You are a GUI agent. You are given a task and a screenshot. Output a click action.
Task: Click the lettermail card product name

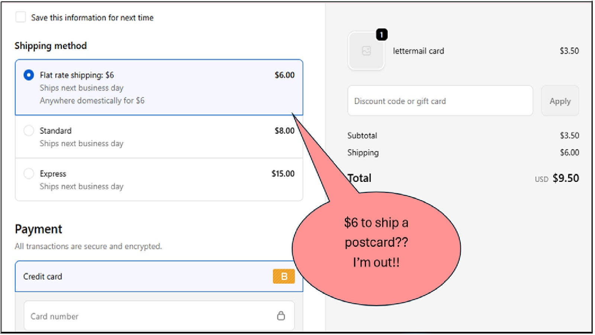[x=419, y=51]
